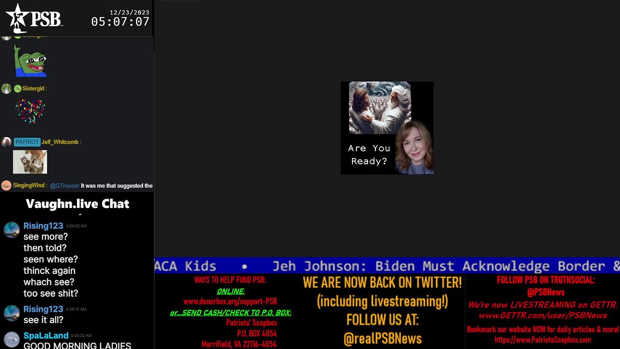Click SpaLaLand's avatar icon
The image size is (620, 349).
11,339
